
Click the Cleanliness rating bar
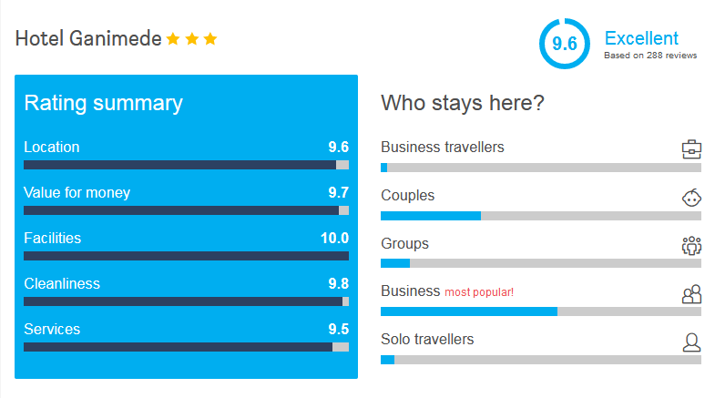tap(186, 301)
